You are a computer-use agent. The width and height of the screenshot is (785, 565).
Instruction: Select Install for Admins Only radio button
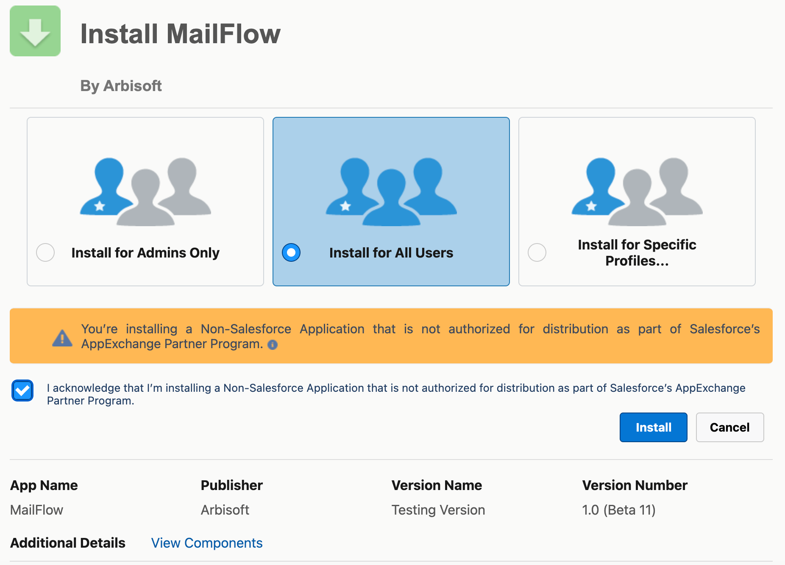point(45,252)
